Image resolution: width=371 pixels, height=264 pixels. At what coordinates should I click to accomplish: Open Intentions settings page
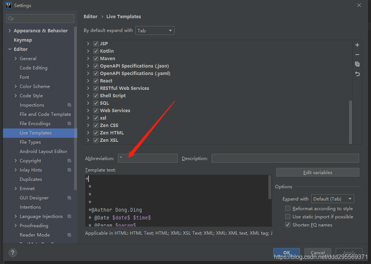(30, 207)
